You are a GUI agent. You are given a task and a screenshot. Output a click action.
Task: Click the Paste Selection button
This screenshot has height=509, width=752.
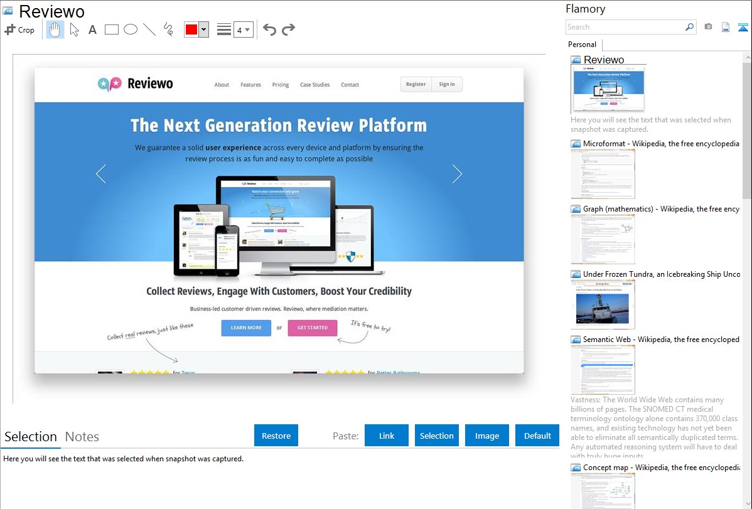pos(436,436)
